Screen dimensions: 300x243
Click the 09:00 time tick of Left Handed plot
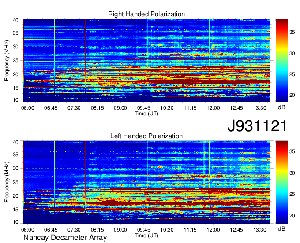[120, 230]
